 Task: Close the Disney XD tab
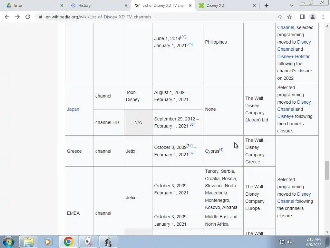[254, 5]
